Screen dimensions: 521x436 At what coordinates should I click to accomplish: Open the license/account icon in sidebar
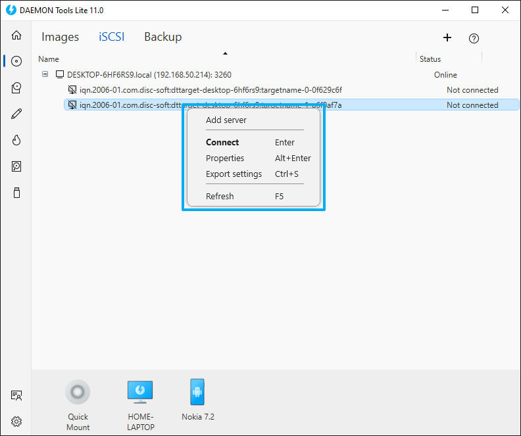[x=16, y=395]
